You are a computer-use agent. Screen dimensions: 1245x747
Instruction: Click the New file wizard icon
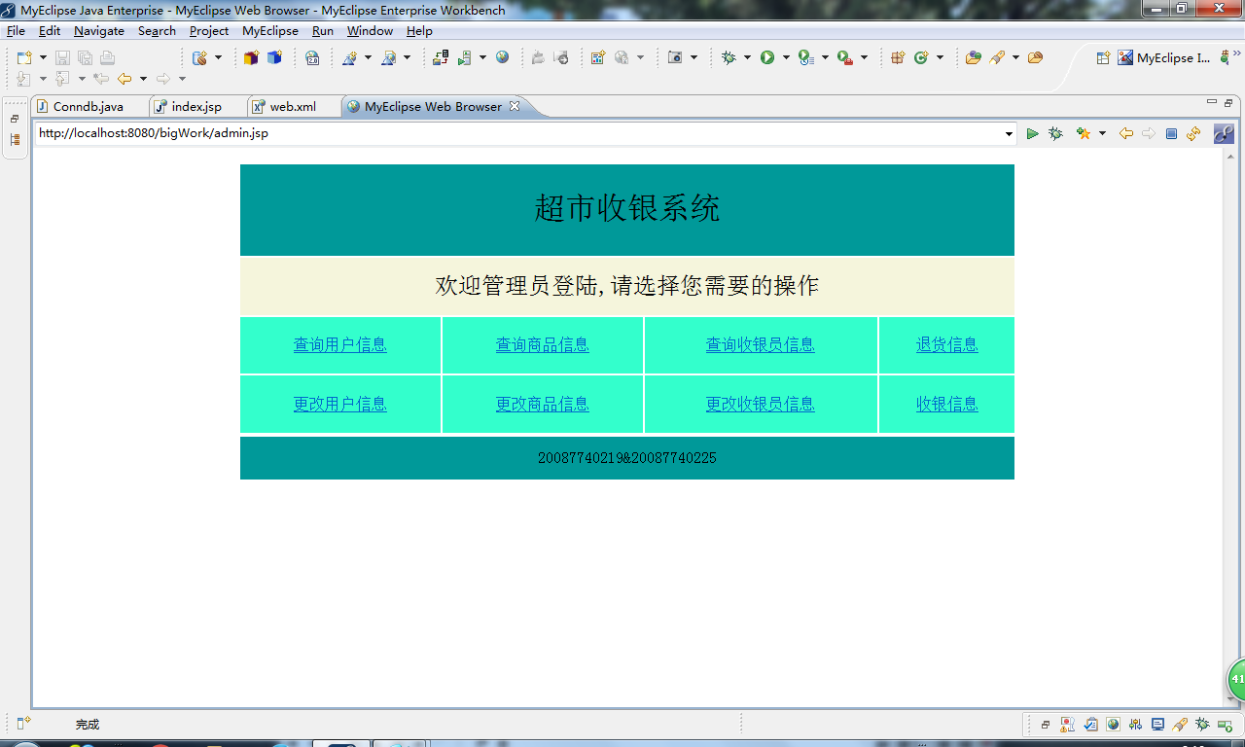(x=24, y=58)
